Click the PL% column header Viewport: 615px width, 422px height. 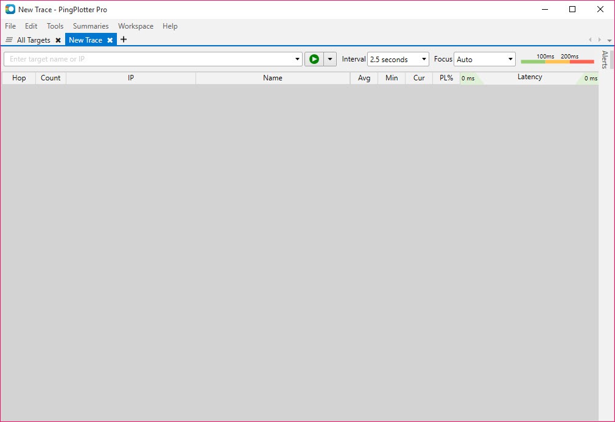pos(446,78)
